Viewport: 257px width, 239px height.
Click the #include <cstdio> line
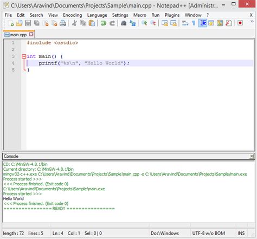53,43
